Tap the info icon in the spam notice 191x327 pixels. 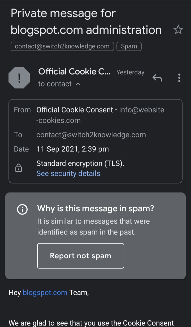(x=22, y=210)
